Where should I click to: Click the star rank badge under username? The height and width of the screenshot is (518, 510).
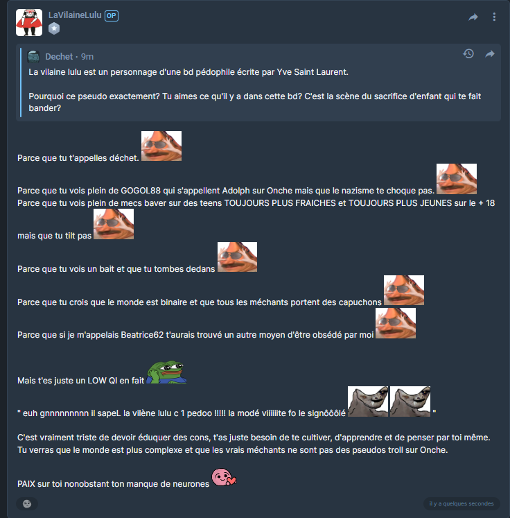tap(54, 28)
